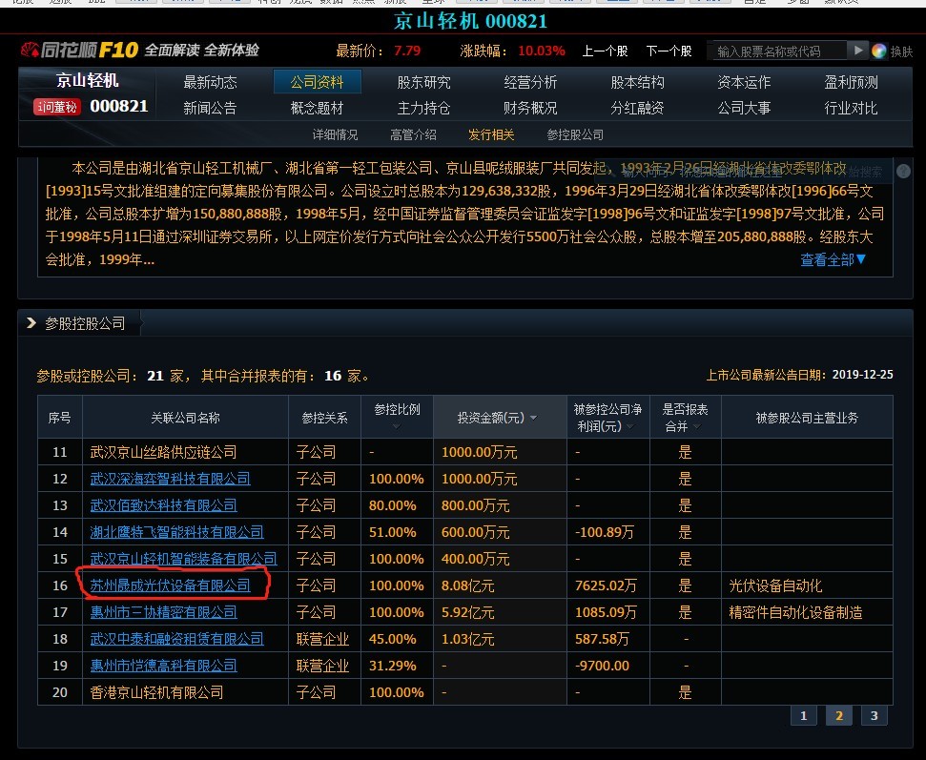Go to page 3 of the subsidiaries list
This screenshot has height=760, width=926.
click(875, 714)
